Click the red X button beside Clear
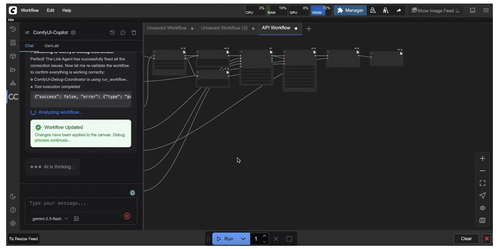Viewport: 499px width, 249px height. (487, 239)
